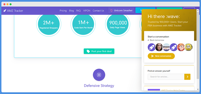Open the Pricing page
Viewport: 201px width, 94px height.
[x=63, y=11]
